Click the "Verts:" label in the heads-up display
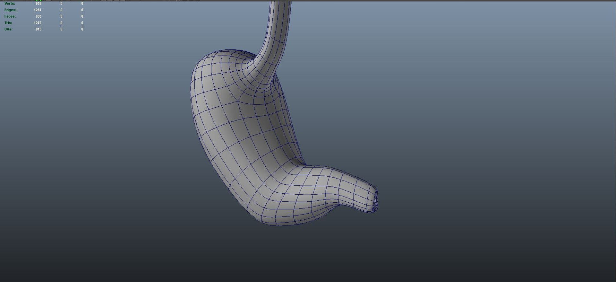This screenshot has width=616, height=282. click(x=10, y=4)
